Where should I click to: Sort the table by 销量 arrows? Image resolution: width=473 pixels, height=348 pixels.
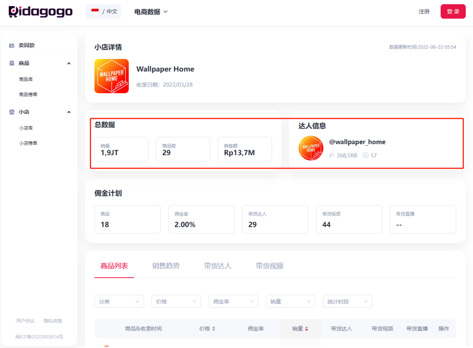307,329
